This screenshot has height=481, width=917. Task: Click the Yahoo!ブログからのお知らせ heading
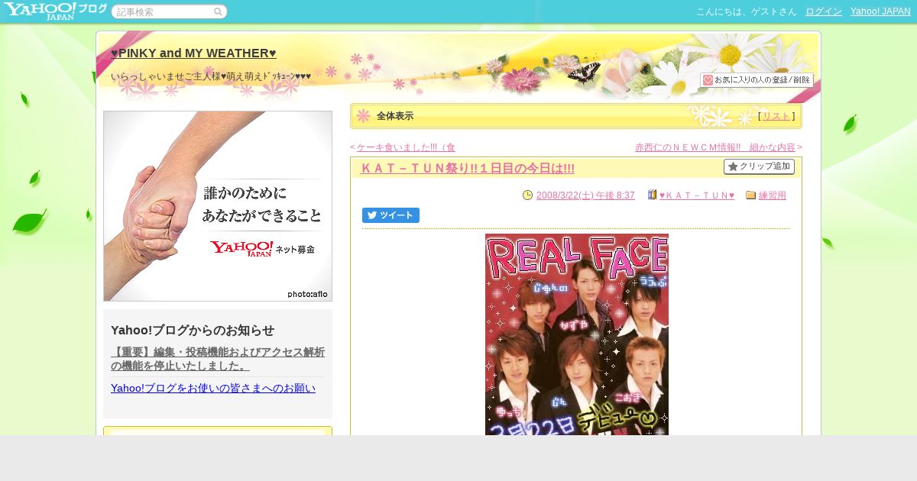pos(193,330)
